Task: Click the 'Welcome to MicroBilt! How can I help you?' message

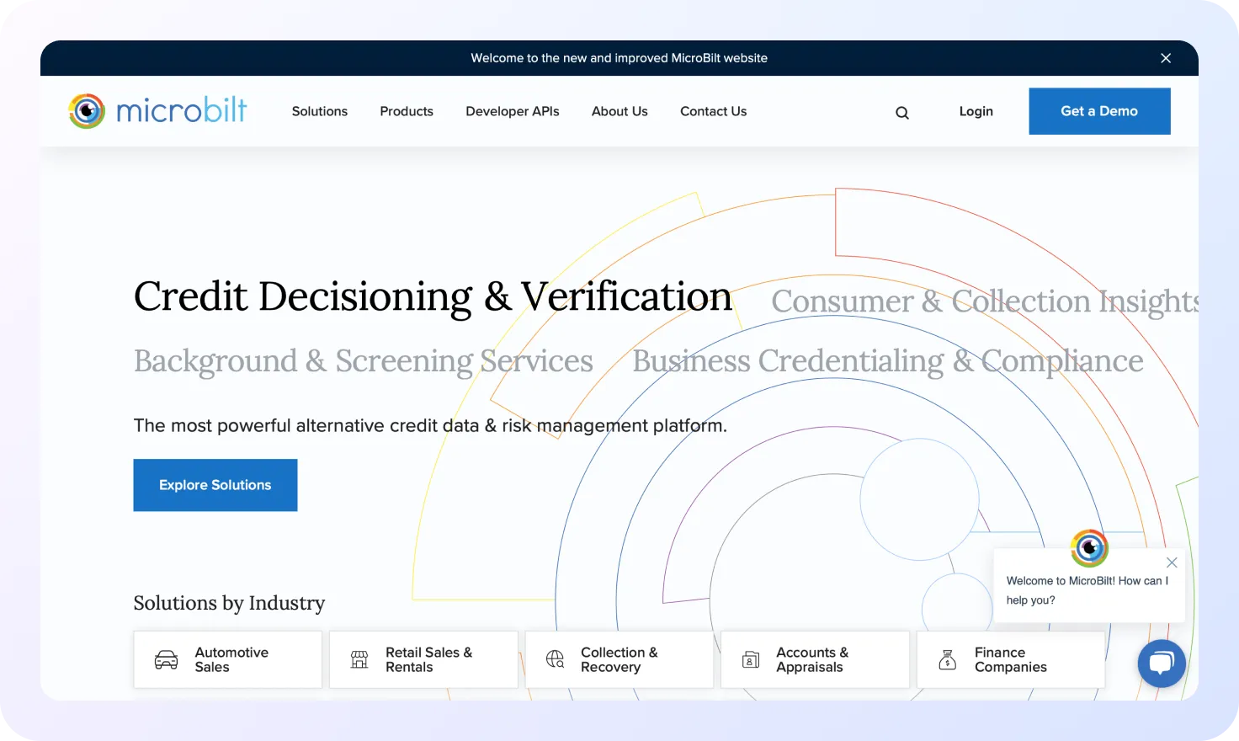Action: [1087, 590]
